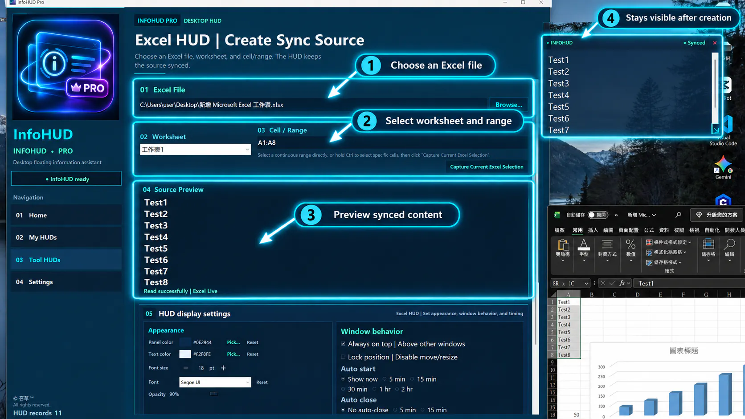Click the resize grip icon on floating HUD
Viewport: 745px width, 419px height.
tap(716, 130)
